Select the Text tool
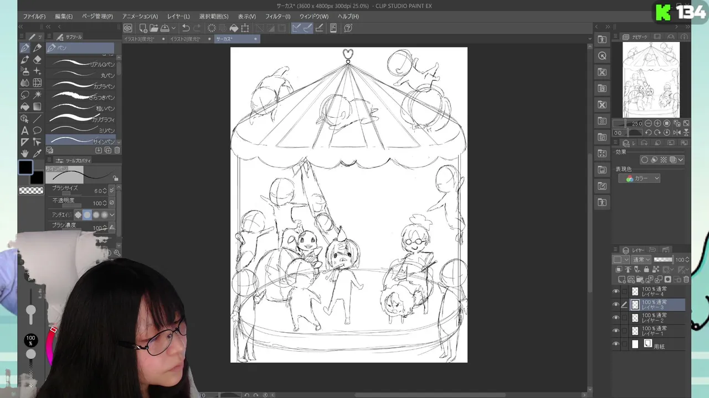 [x=25, y=130]
